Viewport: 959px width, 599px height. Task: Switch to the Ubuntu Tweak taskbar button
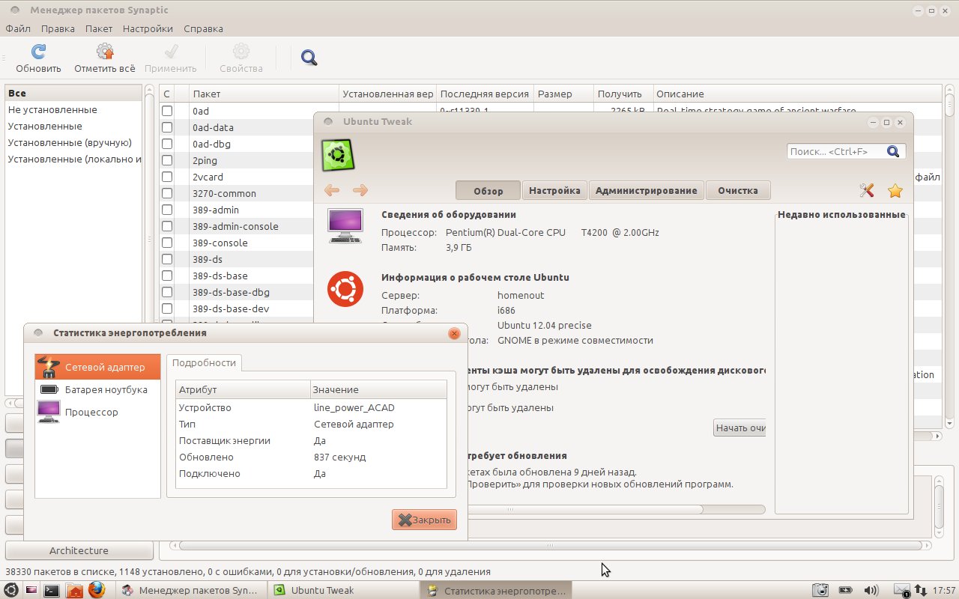342,590
